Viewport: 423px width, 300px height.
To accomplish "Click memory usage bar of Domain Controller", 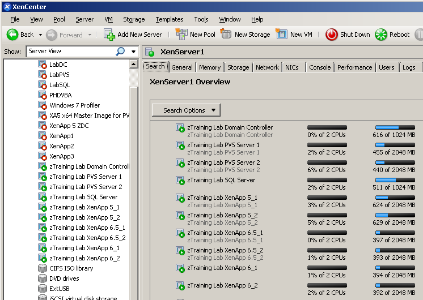I will click(x=395, y=128).
